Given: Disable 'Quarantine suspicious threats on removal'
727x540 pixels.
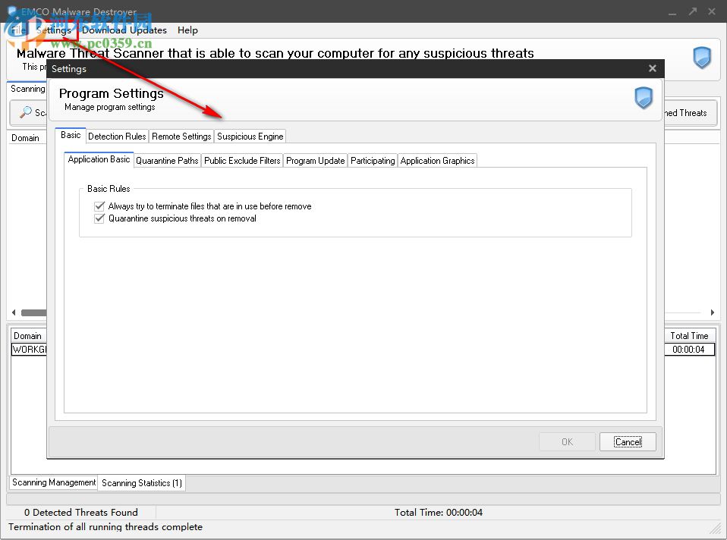Looking at the screenshot, I should [99, 218].
